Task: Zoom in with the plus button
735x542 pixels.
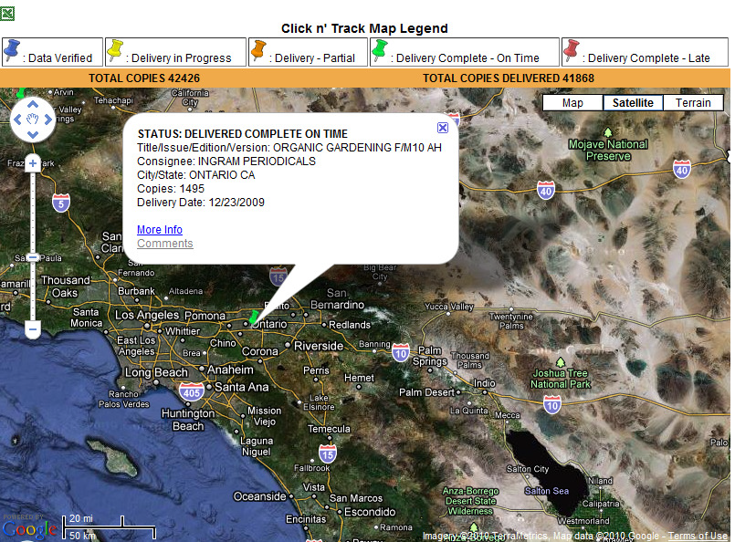Action: [x=33, y=163]
